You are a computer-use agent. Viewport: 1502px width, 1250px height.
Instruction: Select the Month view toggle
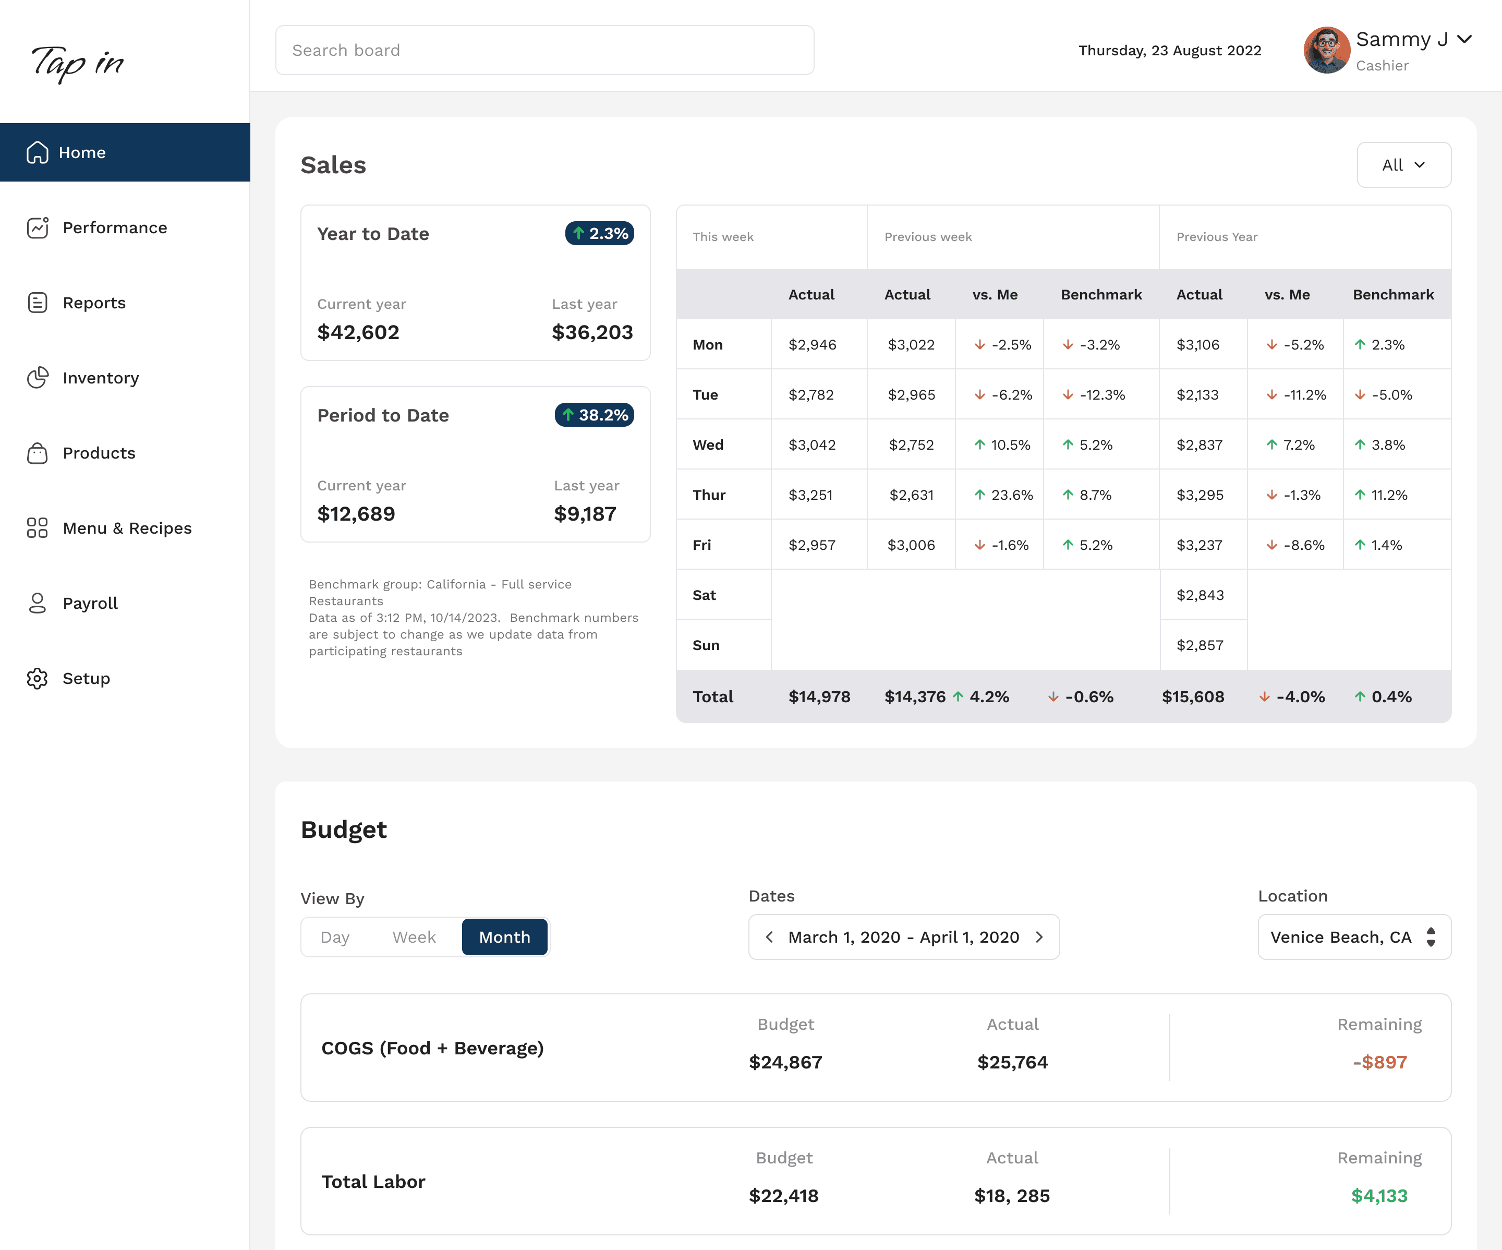(505, 937)
